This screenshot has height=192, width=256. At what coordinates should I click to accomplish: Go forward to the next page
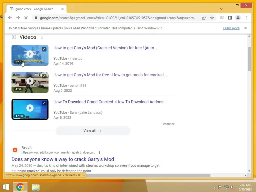click(18, 18)
